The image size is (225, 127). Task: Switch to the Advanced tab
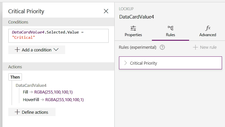click(x=208, y=32)
